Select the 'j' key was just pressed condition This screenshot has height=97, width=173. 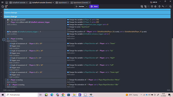[x=16, y=20]
